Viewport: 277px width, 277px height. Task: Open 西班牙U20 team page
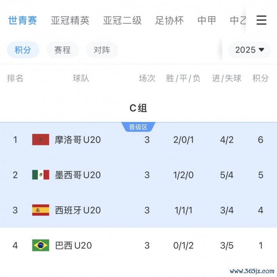[x=78, y=210]
